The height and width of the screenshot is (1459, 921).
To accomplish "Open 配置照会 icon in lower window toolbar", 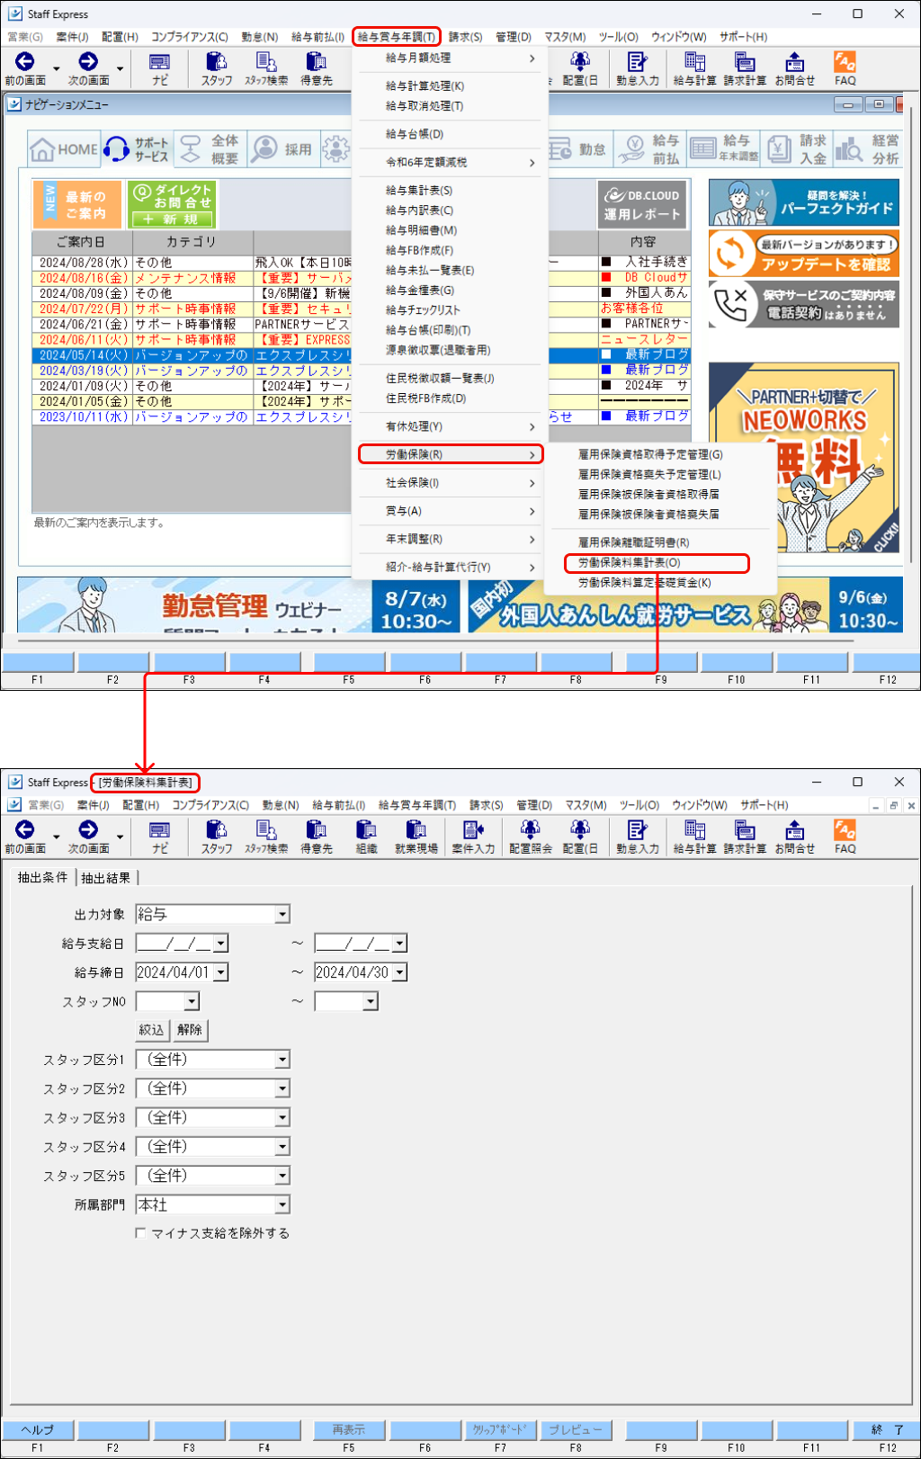I will click(531, 836).
